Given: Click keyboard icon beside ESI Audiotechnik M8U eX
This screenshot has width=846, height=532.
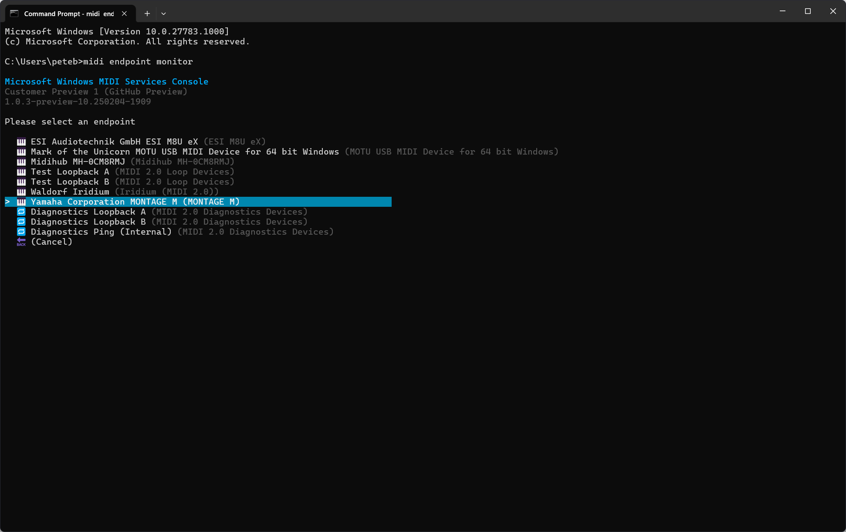Looking at the screenshot, I should 21,142.
